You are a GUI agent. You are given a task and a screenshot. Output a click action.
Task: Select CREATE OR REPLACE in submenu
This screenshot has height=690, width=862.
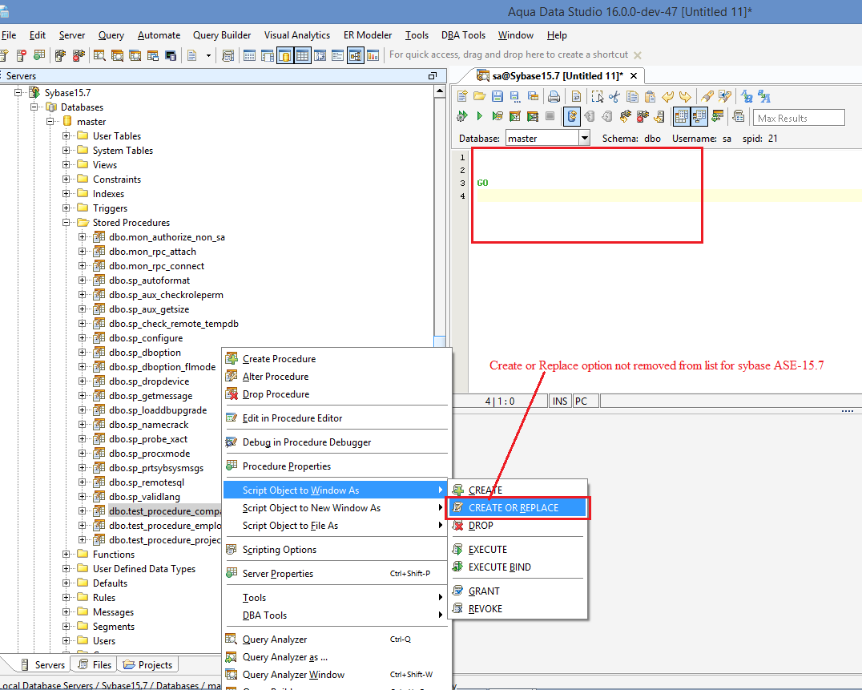518,508
